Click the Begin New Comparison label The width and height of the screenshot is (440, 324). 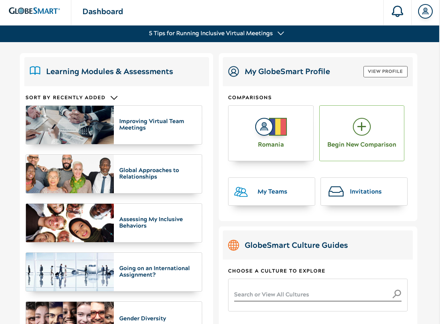(361, 145)
